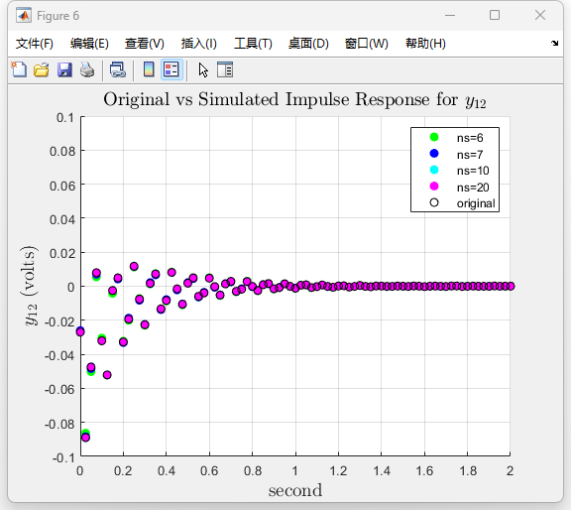This screenshot has height=510, width=571.
Task: Open file using folder icon
Action: coord(42,69)
